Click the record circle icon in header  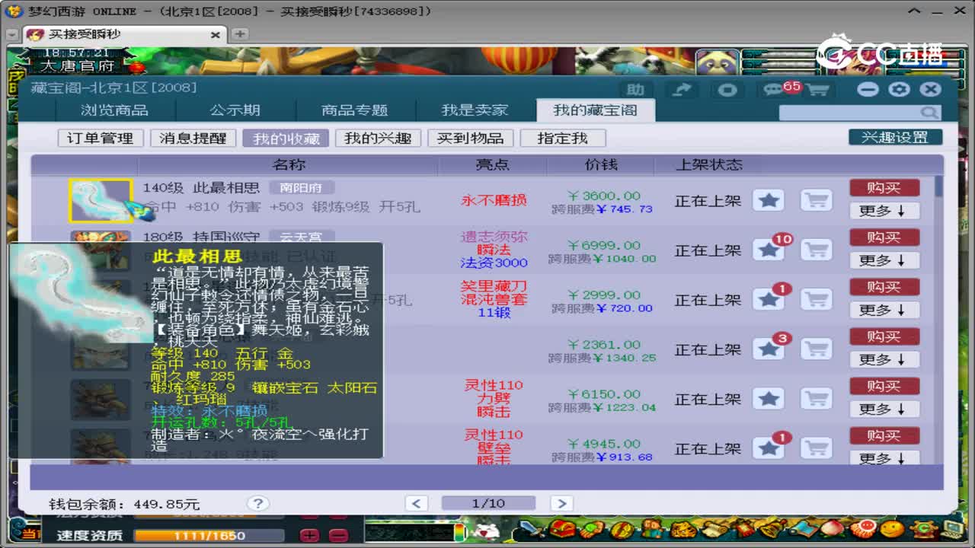[727, 90]
